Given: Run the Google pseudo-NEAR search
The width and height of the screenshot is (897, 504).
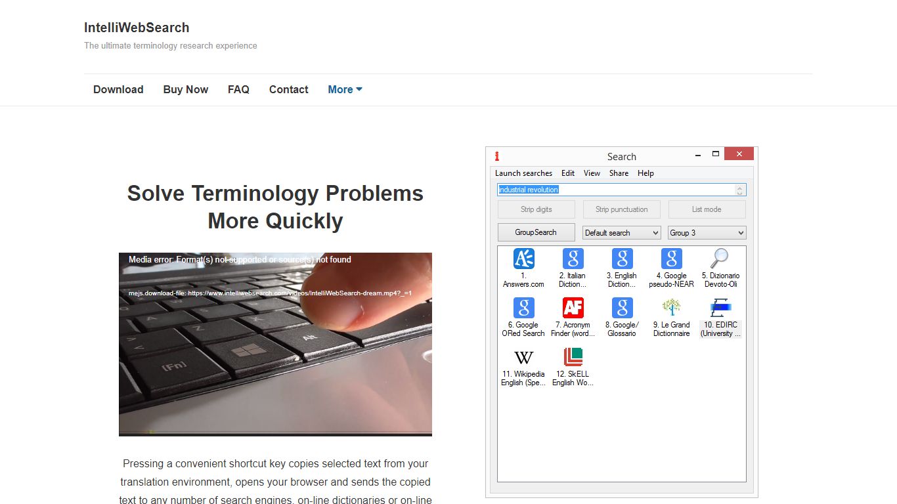Looking at the screenshot, I should pyautogui.click(x=671, y=259).
